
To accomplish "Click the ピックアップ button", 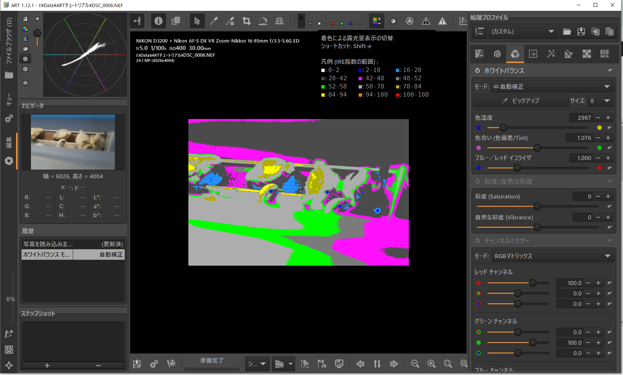I will (x=521, y=101).
